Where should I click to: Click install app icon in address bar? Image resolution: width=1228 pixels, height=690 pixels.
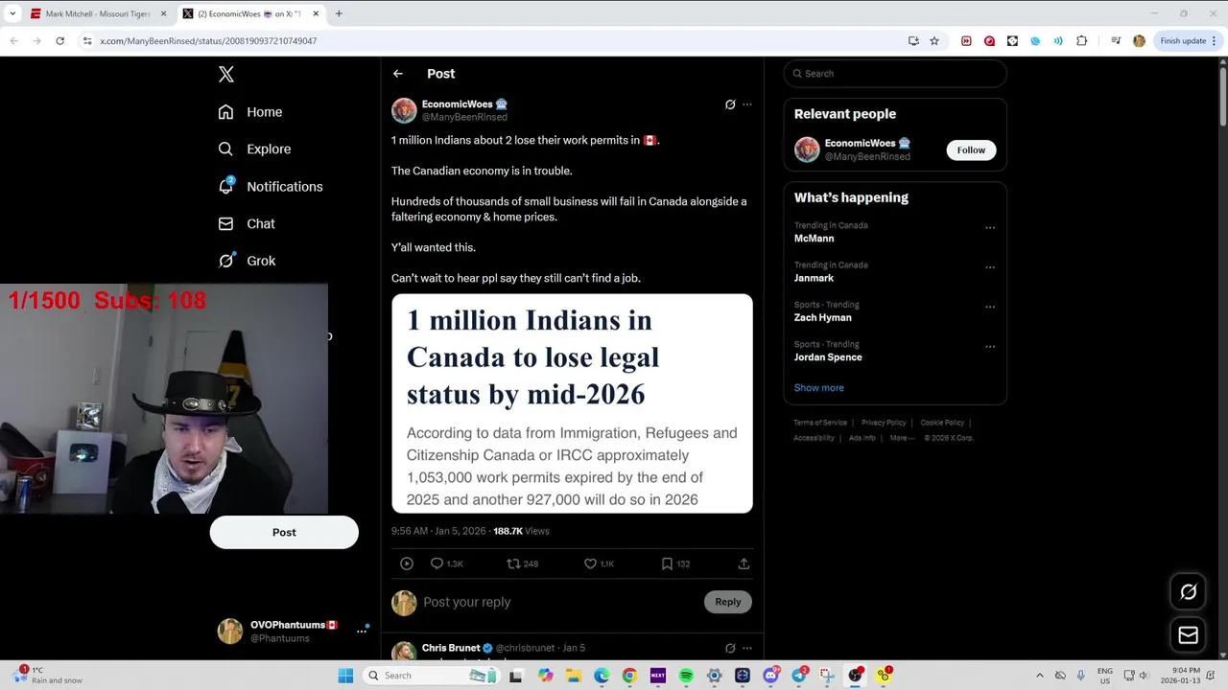coord(913,41)
